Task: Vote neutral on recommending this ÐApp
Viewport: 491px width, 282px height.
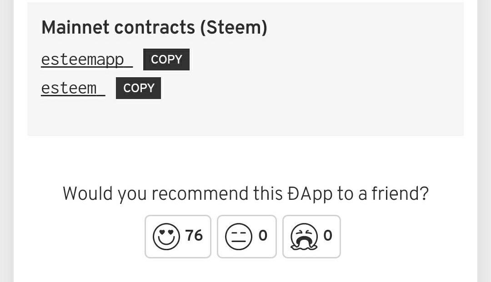Action: (x=247, y=237)
